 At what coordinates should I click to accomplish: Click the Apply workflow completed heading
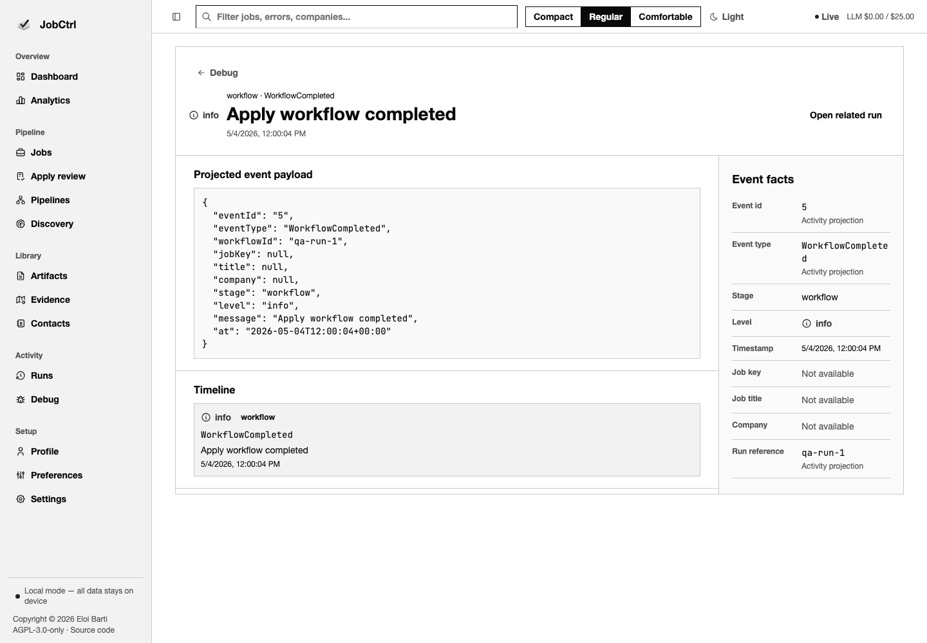point(341,114)
